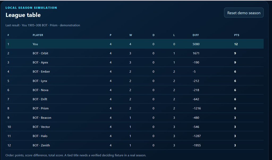
Task: Select 'BOT · Nova' player entry
Action: click(x=40, y=90)
